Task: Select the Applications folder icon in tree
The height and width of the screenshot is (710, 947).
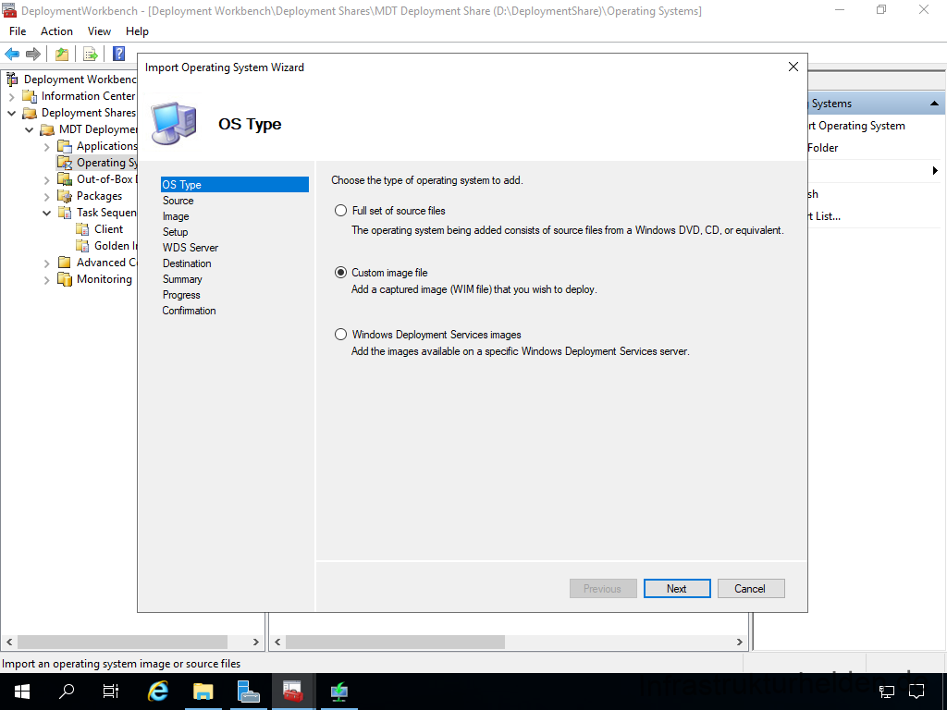Action: [x=65, y=146]
